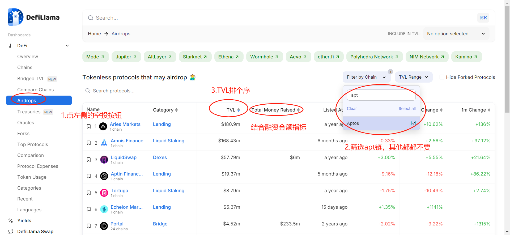Open Chains in sidebar
The height and width of the screenshot is (235, 510).
[25, 67]
